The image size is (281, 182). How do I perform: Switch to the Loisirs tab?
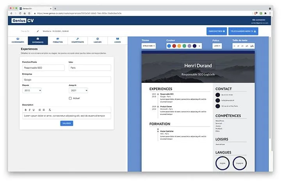(x=117, y=40)
